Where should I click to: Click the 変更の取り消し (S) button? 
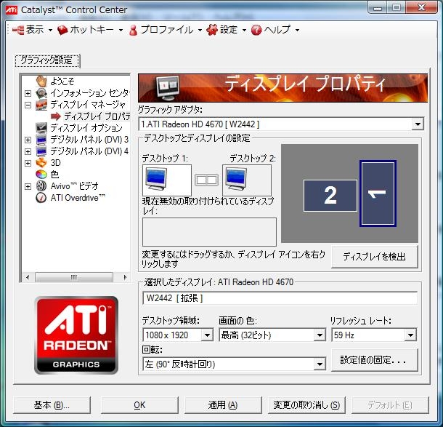coord(306,405)
